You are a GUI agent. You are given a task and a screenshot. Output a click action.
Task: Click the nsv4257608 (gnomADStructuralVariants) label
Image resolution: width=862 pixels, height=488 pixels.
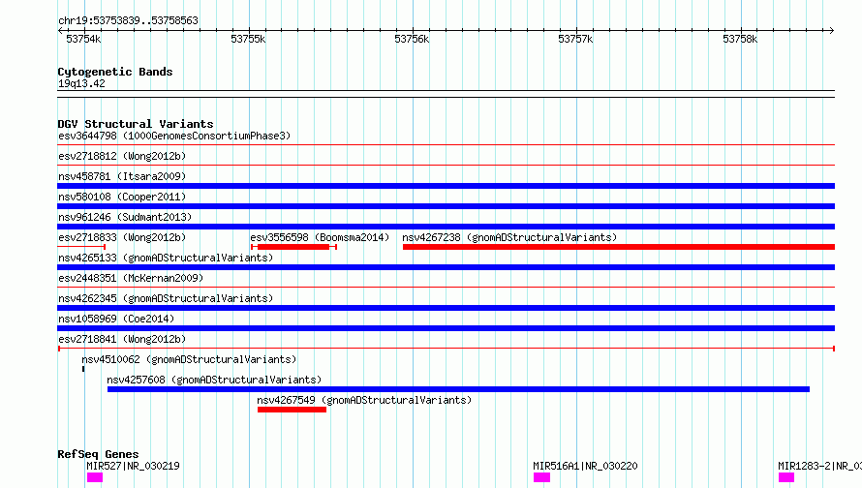click(x=214, y=380)
